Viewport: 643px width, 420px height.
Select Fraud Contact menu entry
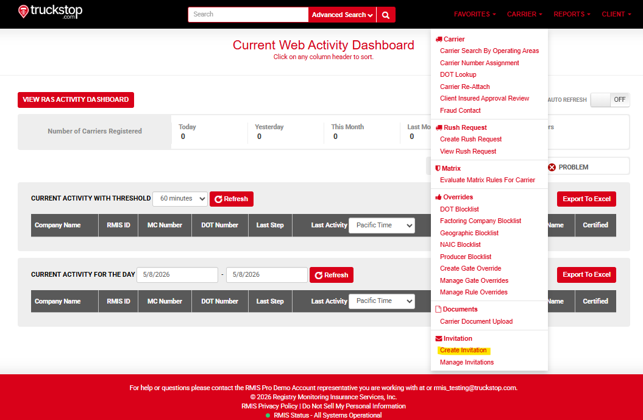coord(460,110)
